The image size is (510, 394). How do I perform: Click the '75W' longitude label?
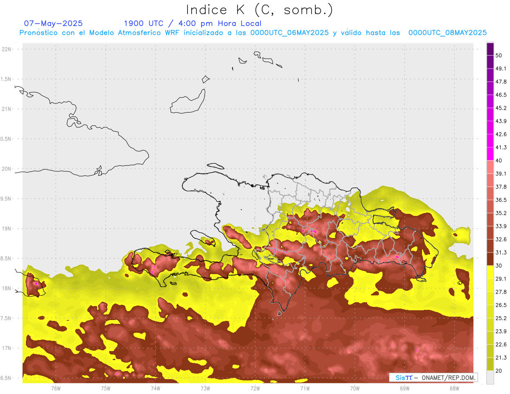(x=105, y=388)
